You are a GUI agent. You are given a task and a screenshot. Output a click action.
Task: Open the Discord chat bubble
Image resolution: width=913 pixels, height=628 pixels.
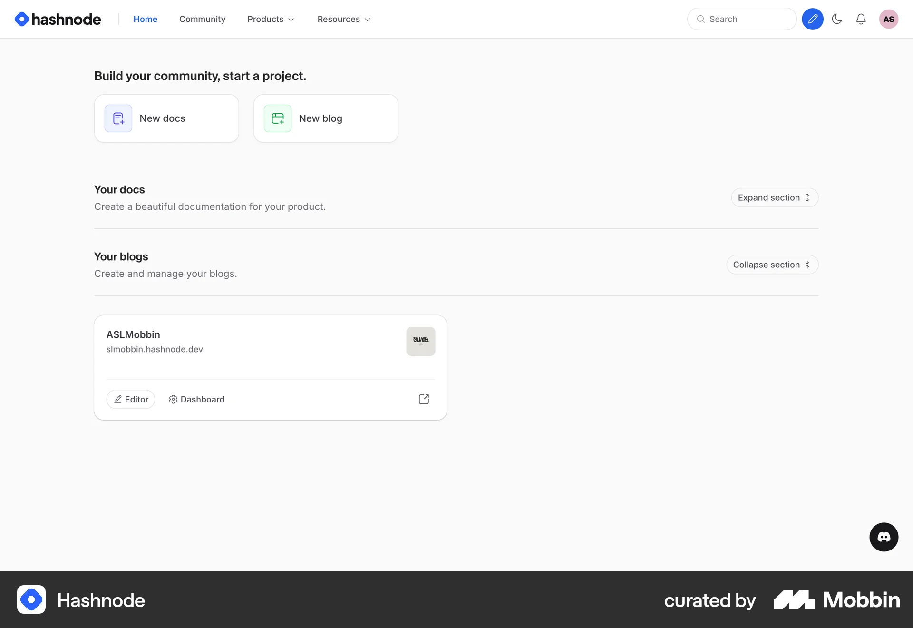(884, 537)
